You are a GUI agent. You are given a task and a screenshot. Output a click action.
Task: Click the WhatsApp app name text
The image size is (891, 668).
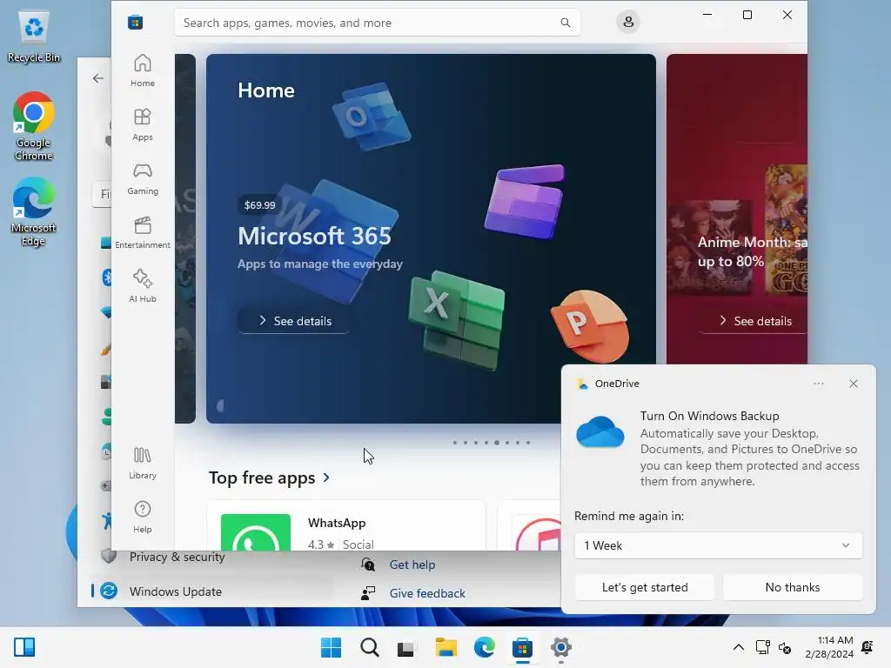tap(337, 523)
